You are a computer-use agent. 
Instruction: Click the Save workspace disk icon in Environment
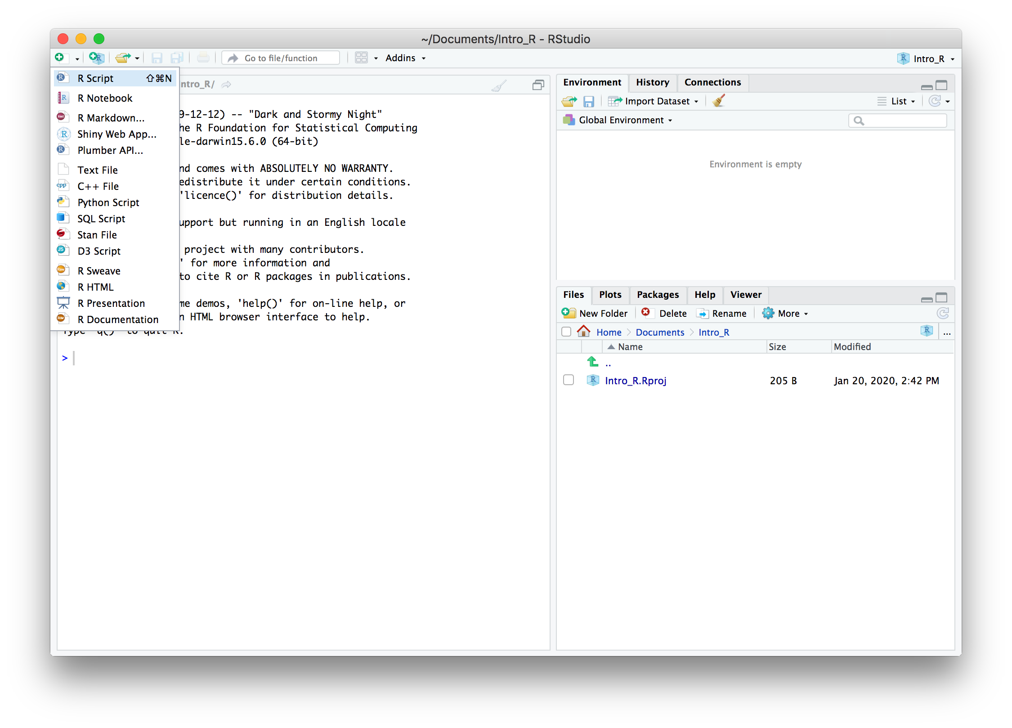pos(588,101)
